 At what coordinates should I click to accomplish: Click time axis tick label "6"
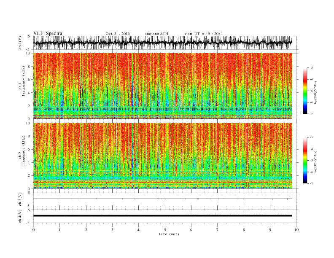pos(191,230)
